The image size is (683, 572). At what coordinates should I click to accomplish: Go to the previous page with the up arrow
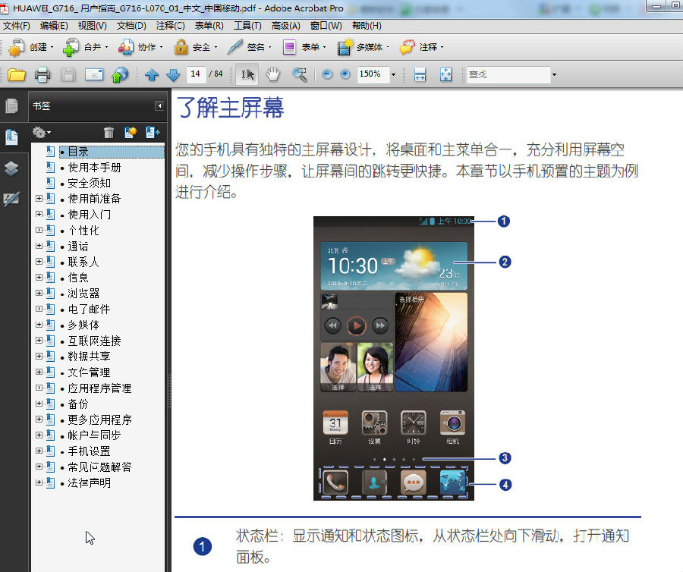click(x=152, y=75)
